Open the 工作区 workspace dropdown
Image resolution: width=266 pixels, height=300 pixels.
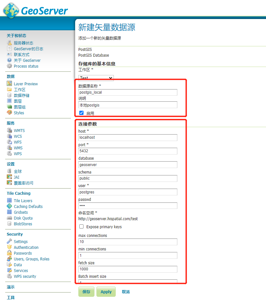point(96,78)
